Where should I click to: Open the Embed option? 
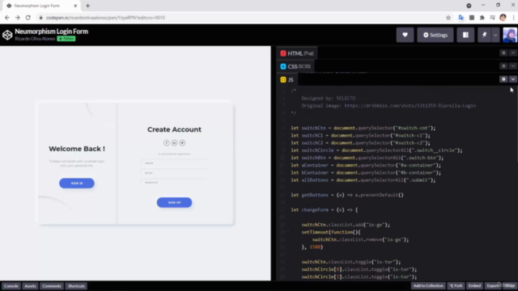click(x=474, y=285)
